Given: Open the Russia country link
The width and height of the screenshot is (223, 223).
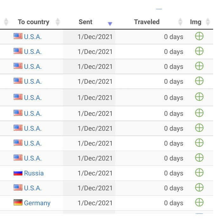Looking at the screenshot, I should (34, 173).
